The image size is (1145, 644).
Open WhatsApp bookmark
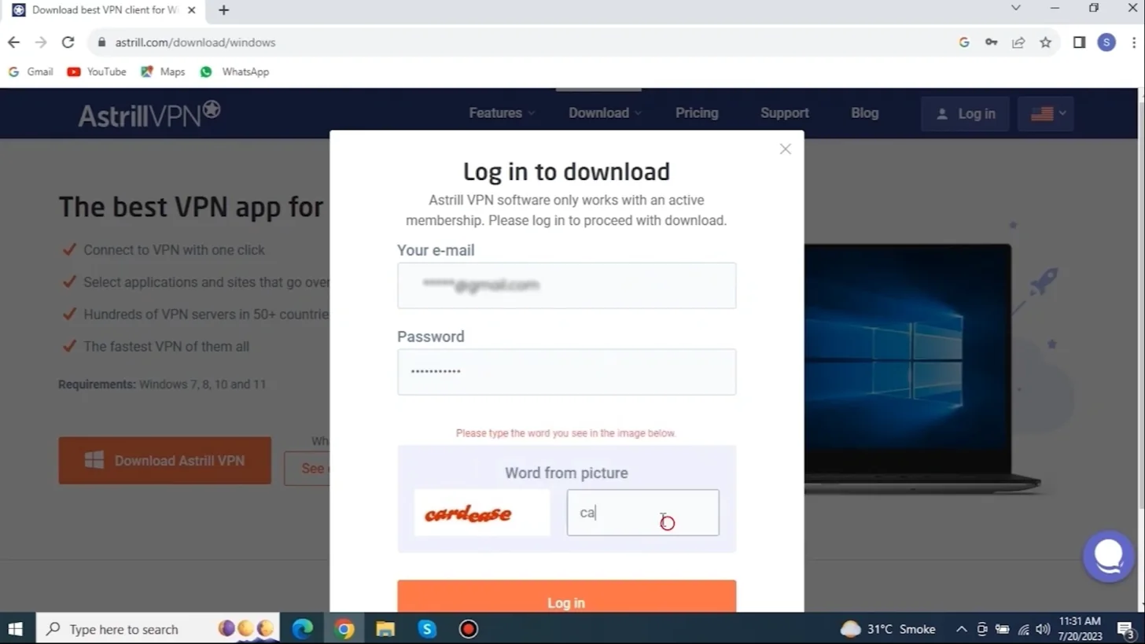click(x=234, y=72)
